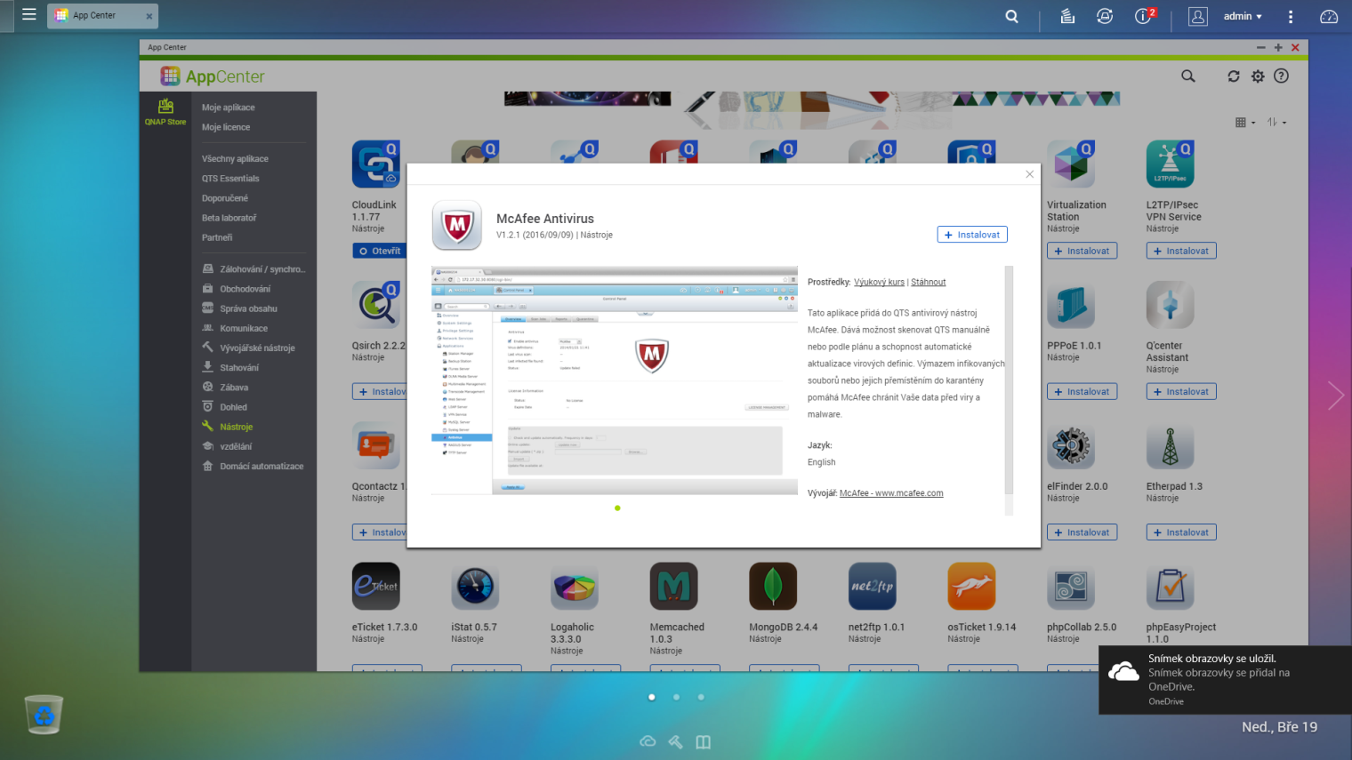Open App Center help icon
Screen dimensions: 1352x760
[x=1281, y=76]
